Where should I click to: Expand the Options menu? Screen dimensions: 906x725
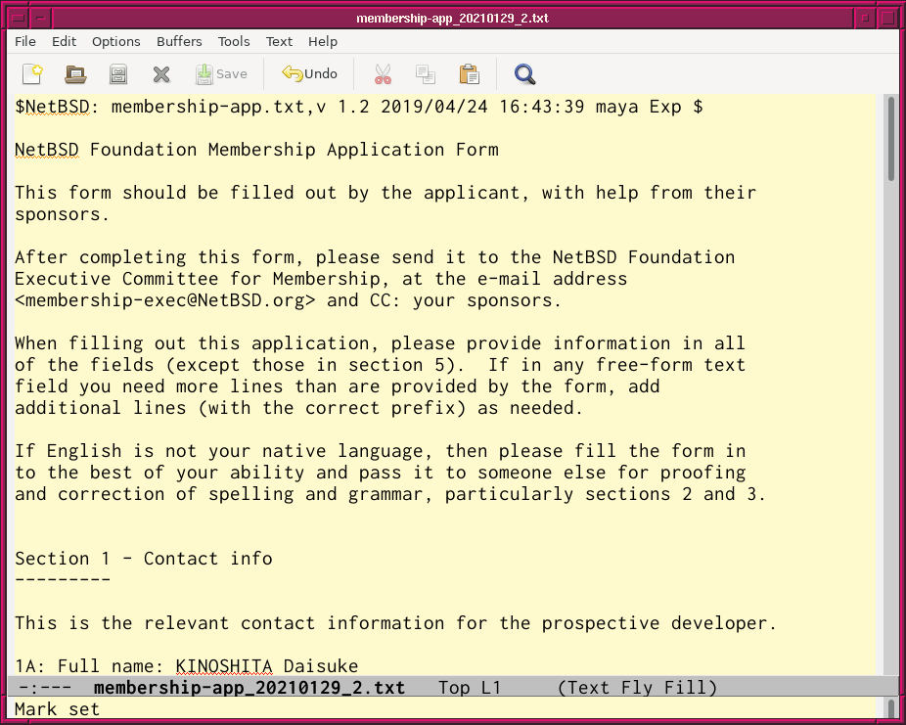(x=116, y=41)
